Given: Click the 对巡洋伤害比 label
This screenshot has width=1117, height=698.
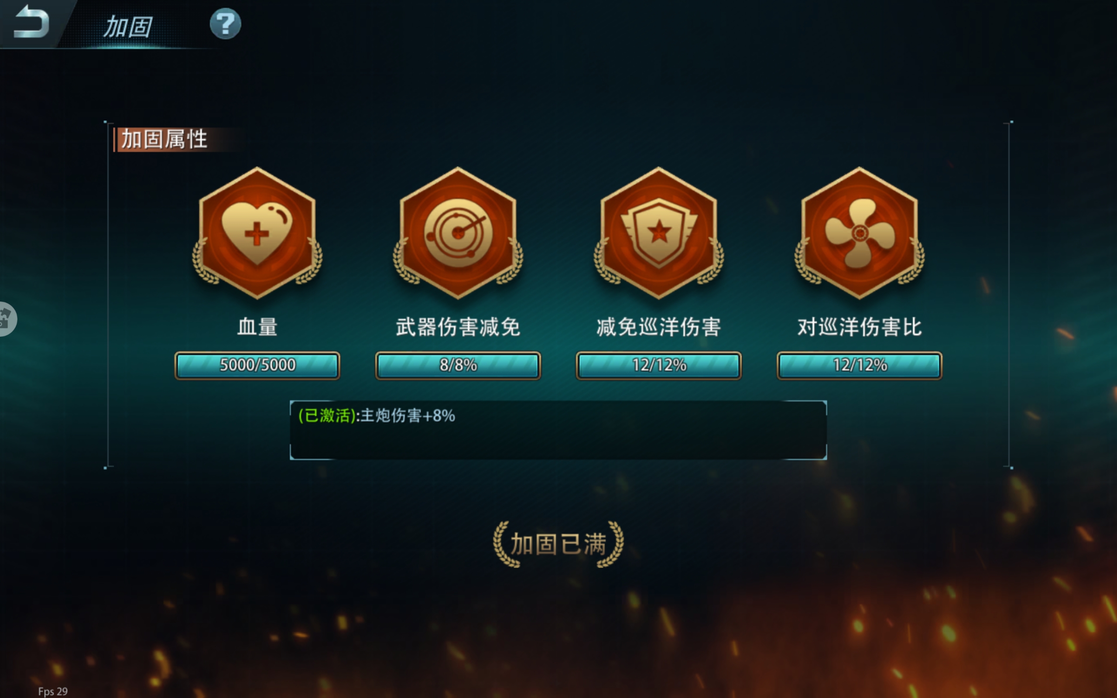Looking at the screenshot, I should click(860, 327).
